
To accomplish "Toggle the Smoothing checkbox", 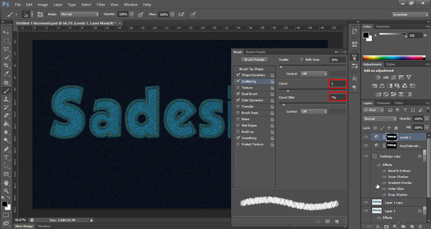I will 238,138.
